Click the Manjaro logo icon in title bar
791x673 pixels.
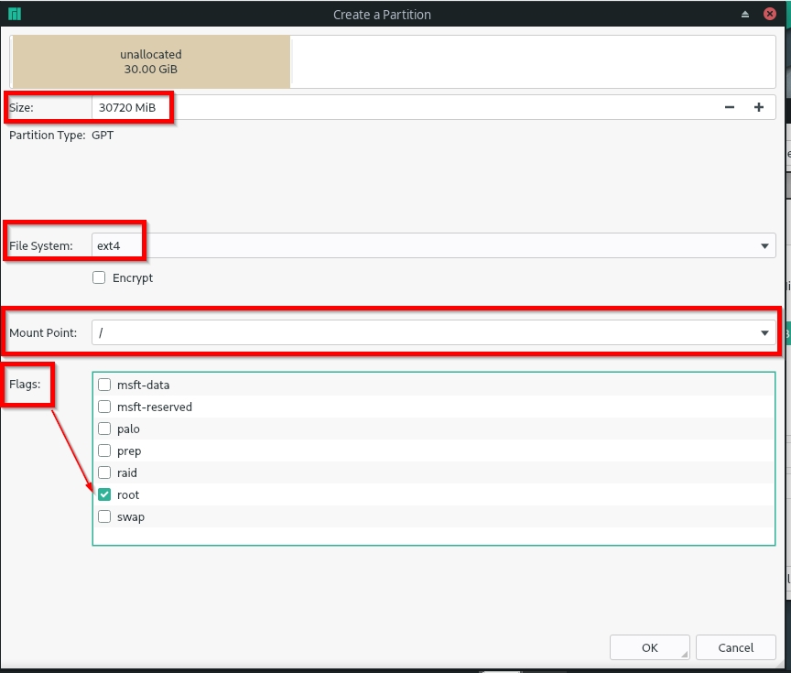coord(15,14)
